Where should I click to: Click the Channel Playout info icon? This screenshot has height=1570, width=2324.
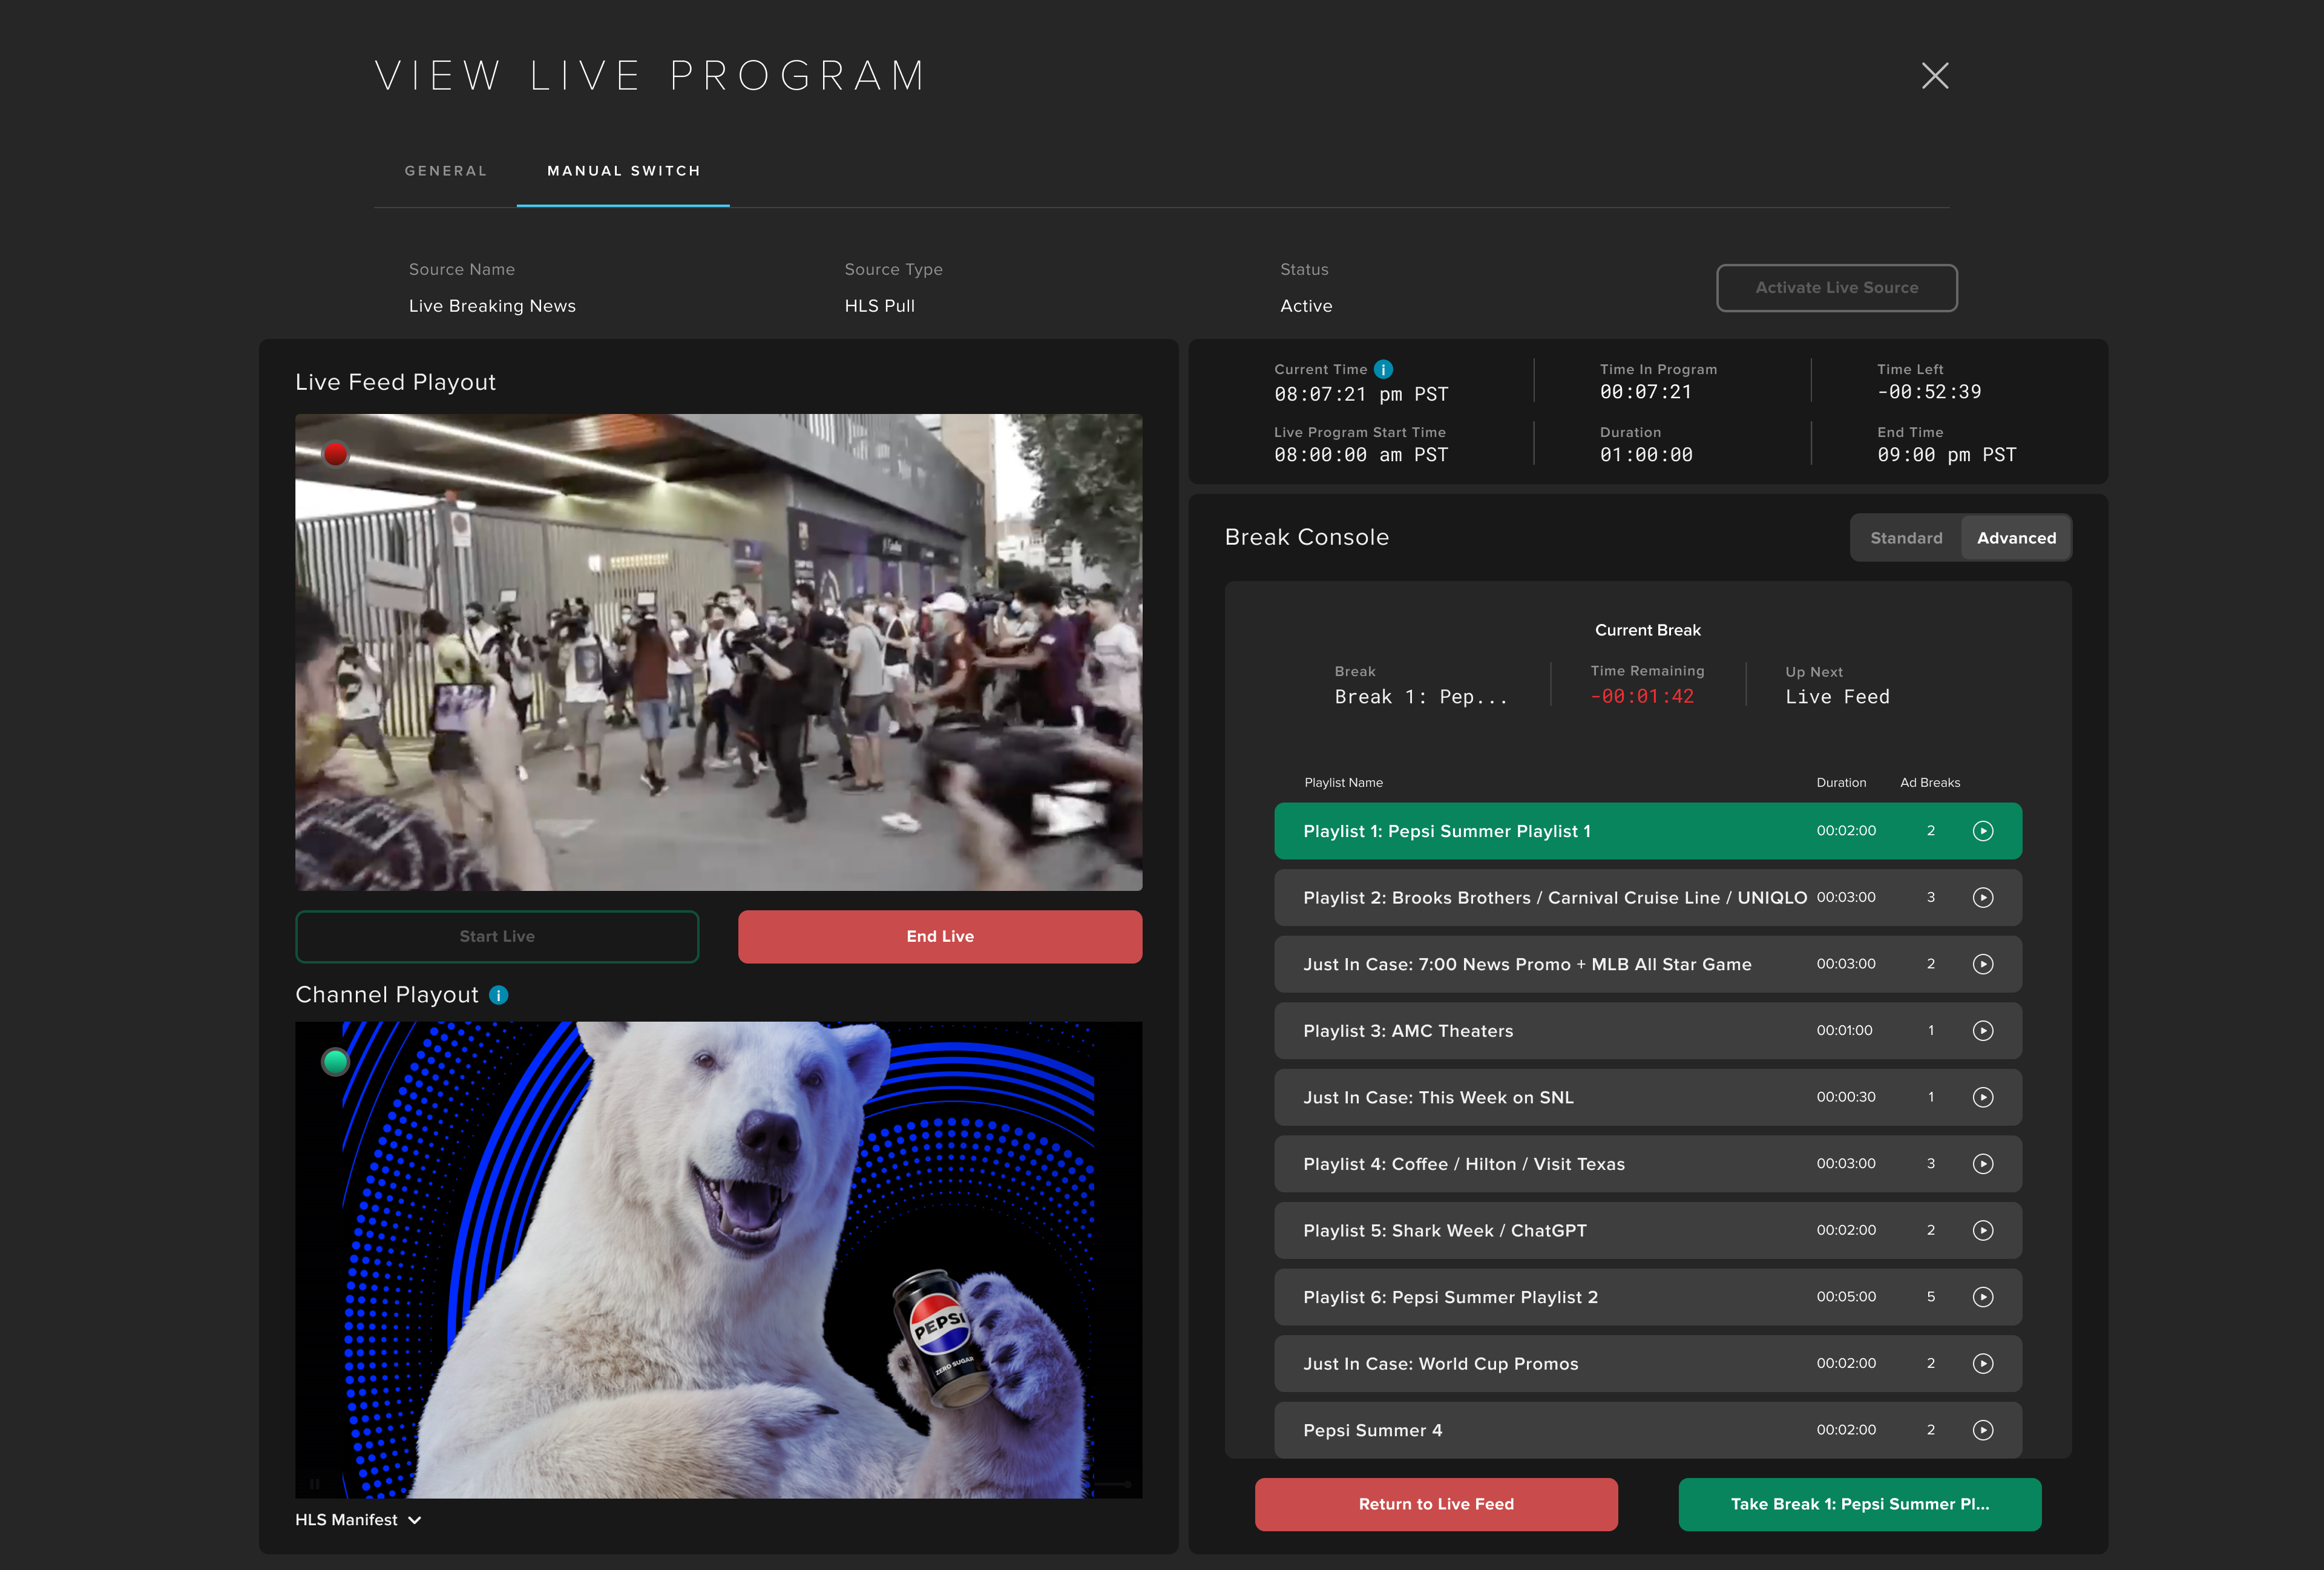click(498, 995)
